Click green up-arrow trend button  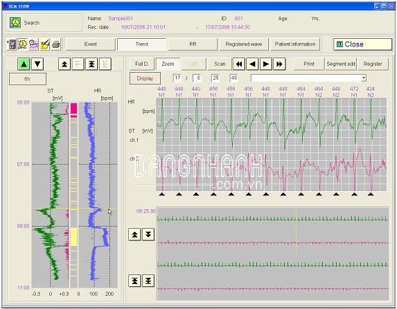[x=24, y=64]
